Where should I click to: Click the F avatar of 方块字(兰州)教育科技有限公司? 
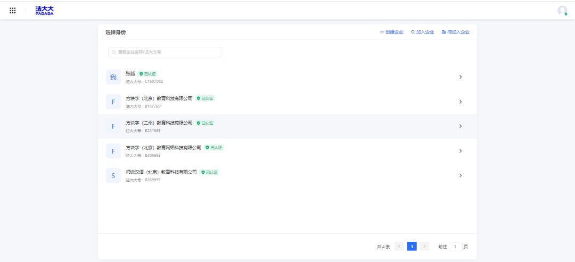(113, 126)
